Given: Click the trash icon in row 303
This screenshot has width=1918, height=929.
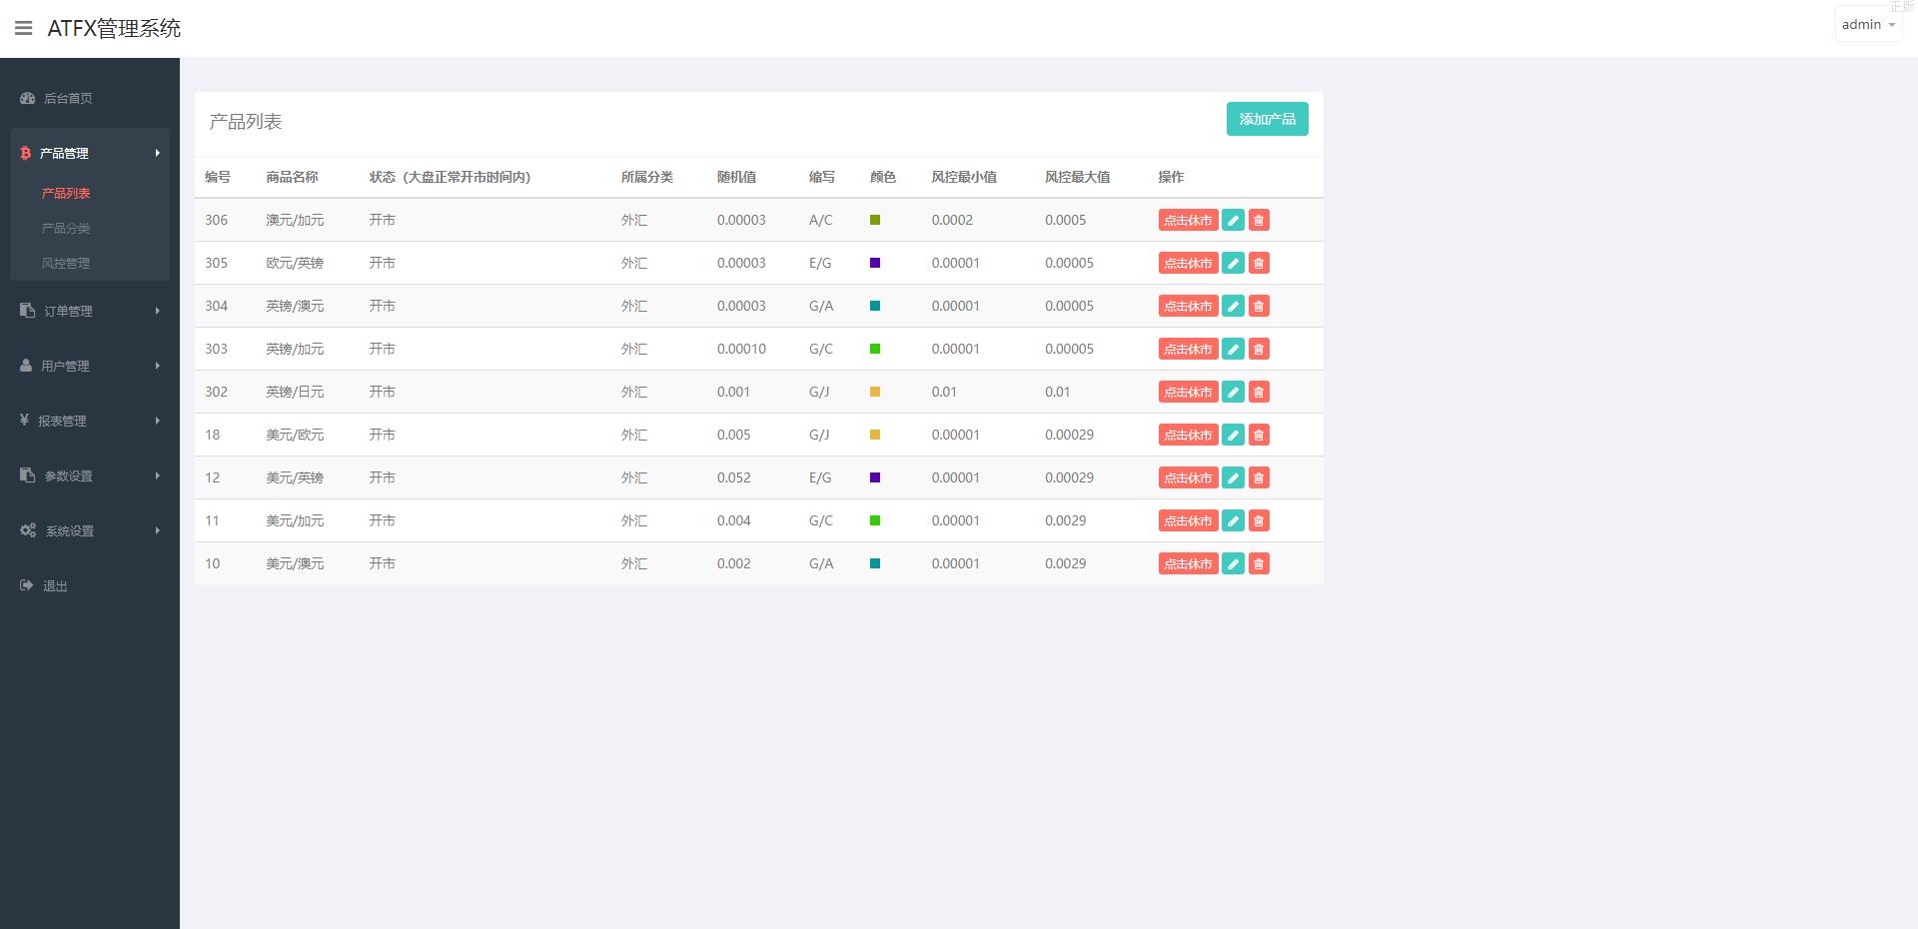Looking at the screenshot, I should point(1259,350).
